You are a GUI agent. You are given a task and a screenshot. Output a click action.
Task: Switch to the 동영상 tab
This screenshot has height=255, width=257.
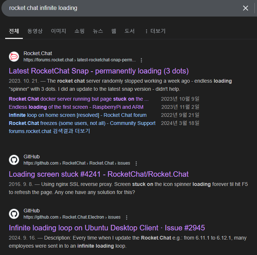tap(35, 31)
